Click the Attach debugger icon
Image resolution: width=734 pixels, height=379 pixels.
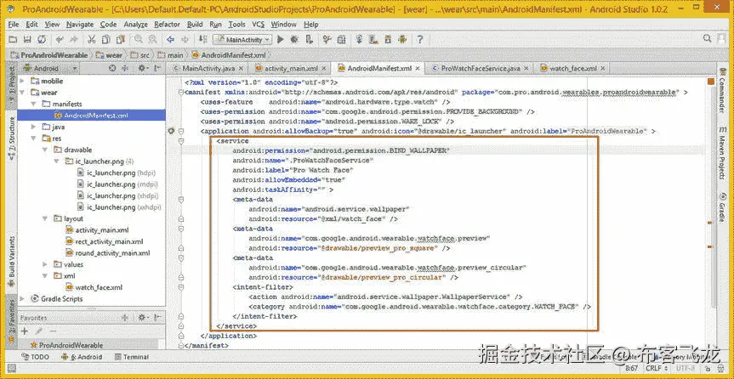click(x=310, y=39)
